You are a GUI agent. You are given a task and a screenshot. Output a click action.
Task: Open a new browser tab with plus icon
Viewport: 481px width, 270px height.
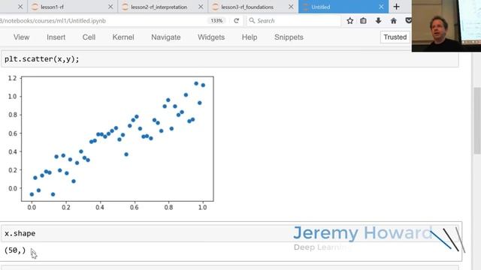pyautogui.click(x=396, y=7)
